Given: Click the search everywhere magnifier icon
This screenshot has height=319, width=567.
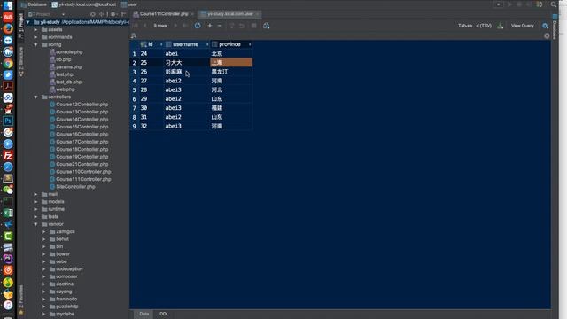Looking at the screenshot, I should pos(553,4).
